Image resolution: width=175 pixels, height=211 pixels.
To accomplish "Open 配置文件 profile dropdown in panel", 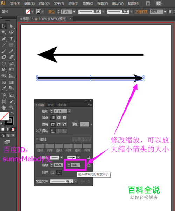I will tap(76, 181).
